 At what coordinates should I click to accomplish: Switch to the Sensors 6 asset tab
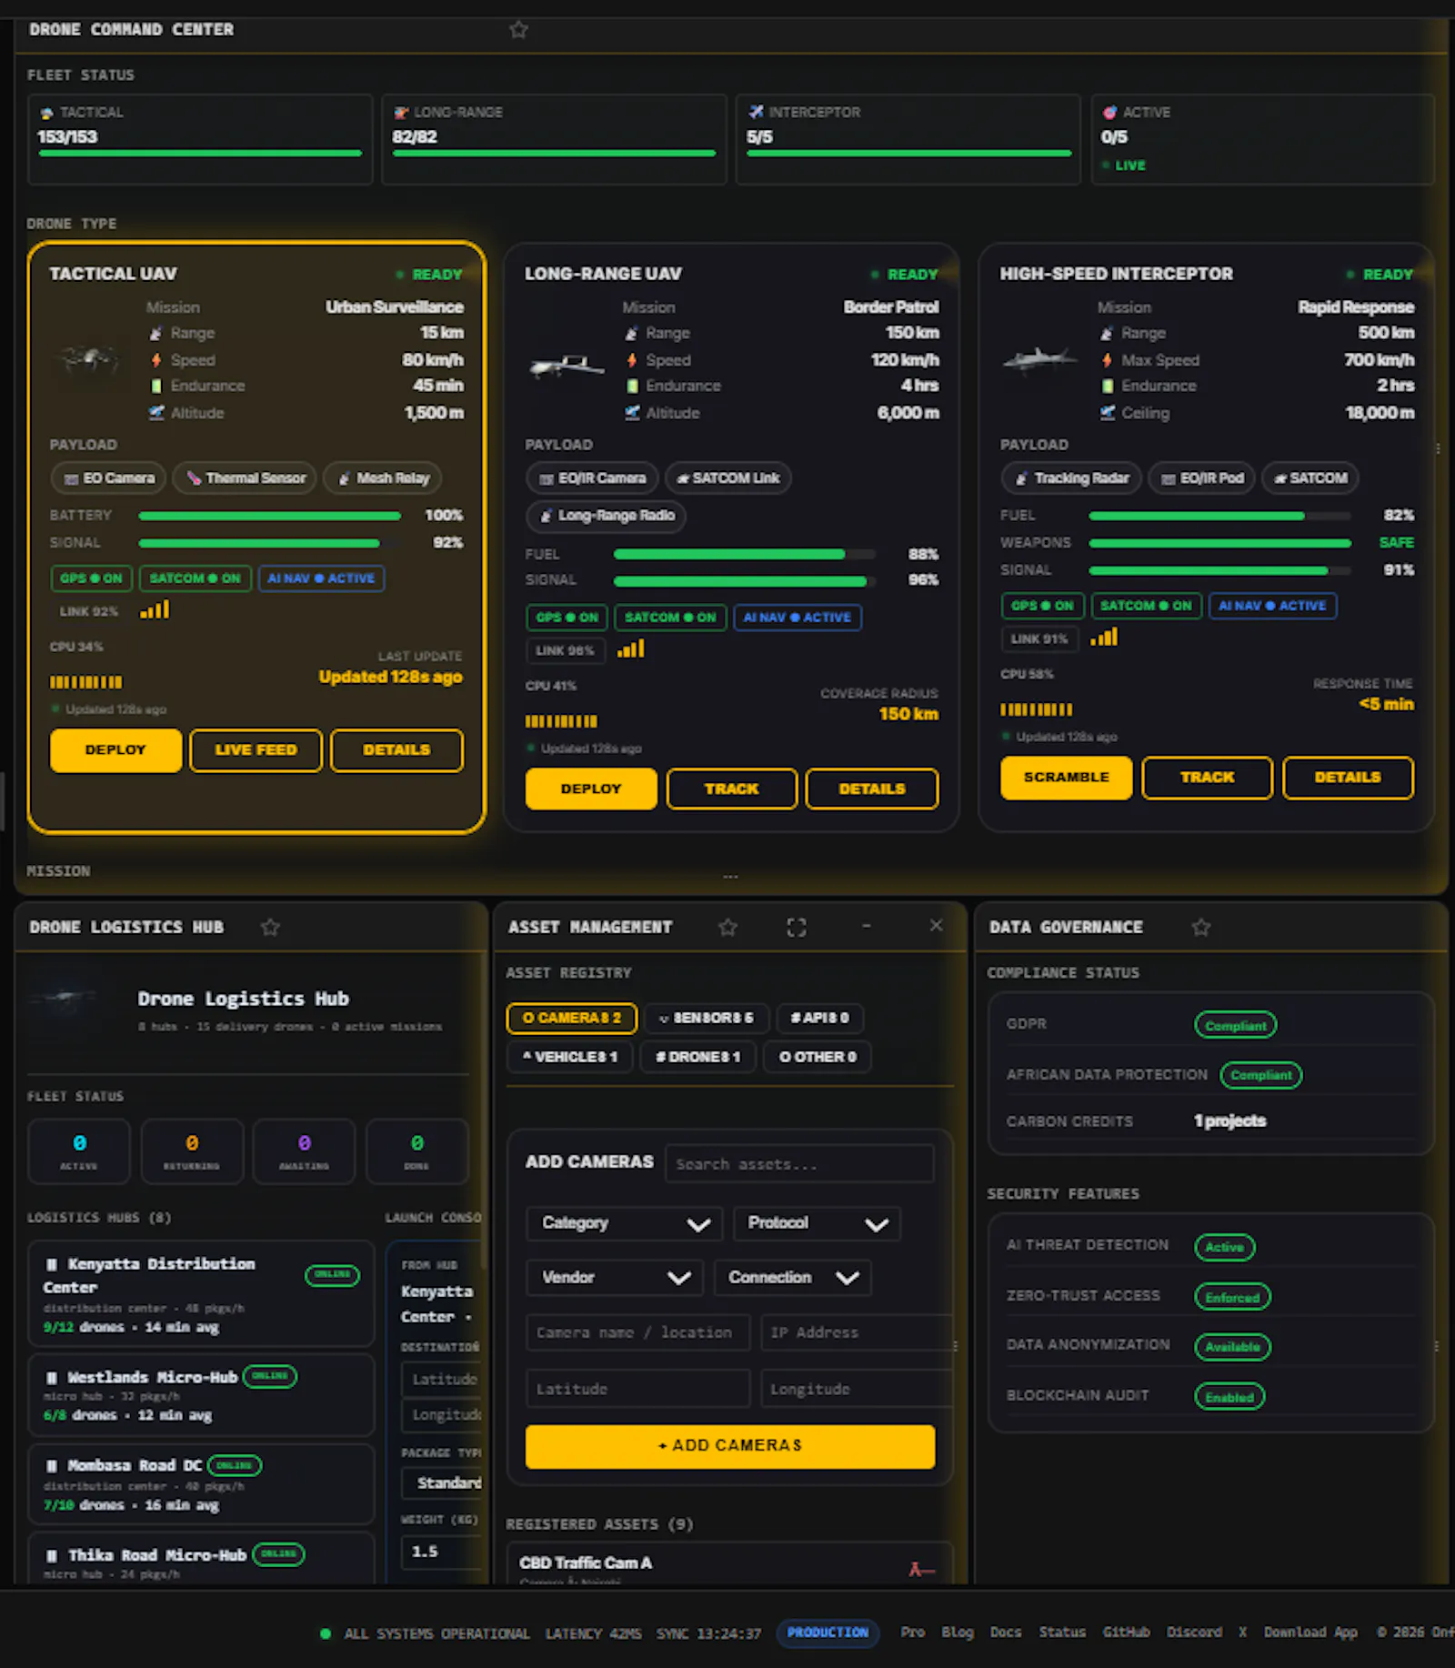[707, 1018]
